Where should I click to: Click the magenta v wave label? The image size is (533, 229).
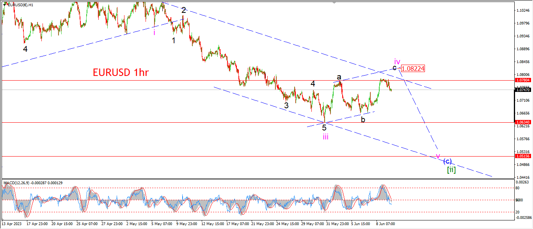click(438, 156)
